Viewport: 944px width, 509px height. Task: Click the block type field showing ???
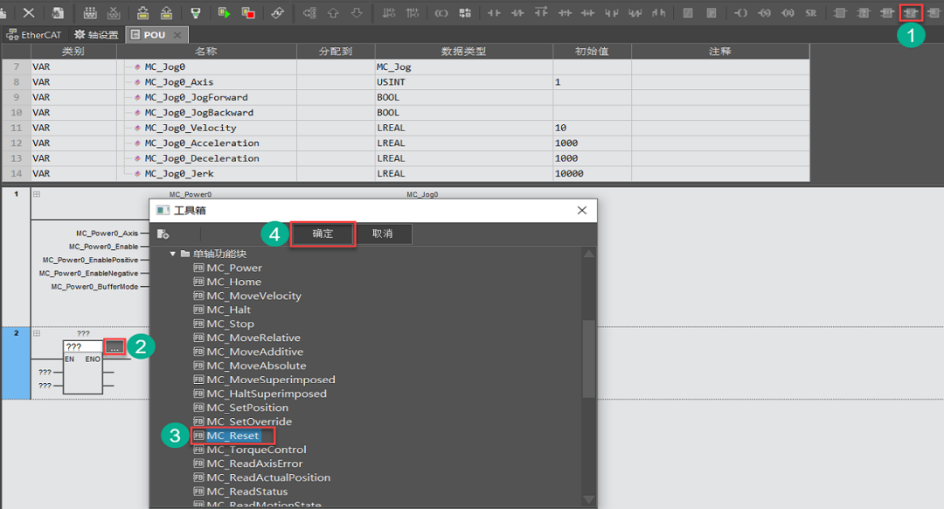point(83,347)
